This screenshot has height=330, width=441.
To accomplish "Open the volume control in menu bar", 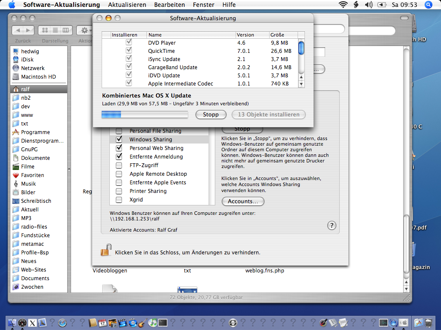I will (x=369, y=5).
